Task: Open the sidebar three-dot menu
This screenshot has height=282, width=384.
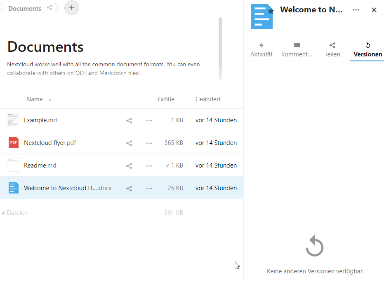Action: [356, 10]
